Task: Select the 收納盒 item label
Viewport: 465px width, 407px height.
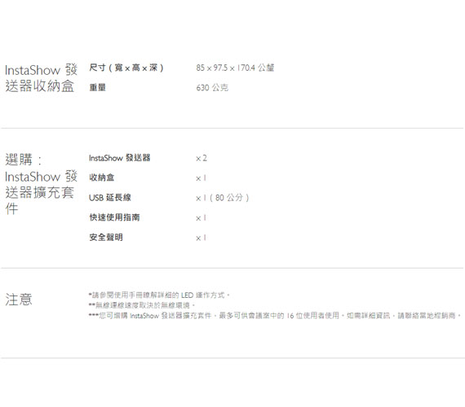Action: click(102, 177)
